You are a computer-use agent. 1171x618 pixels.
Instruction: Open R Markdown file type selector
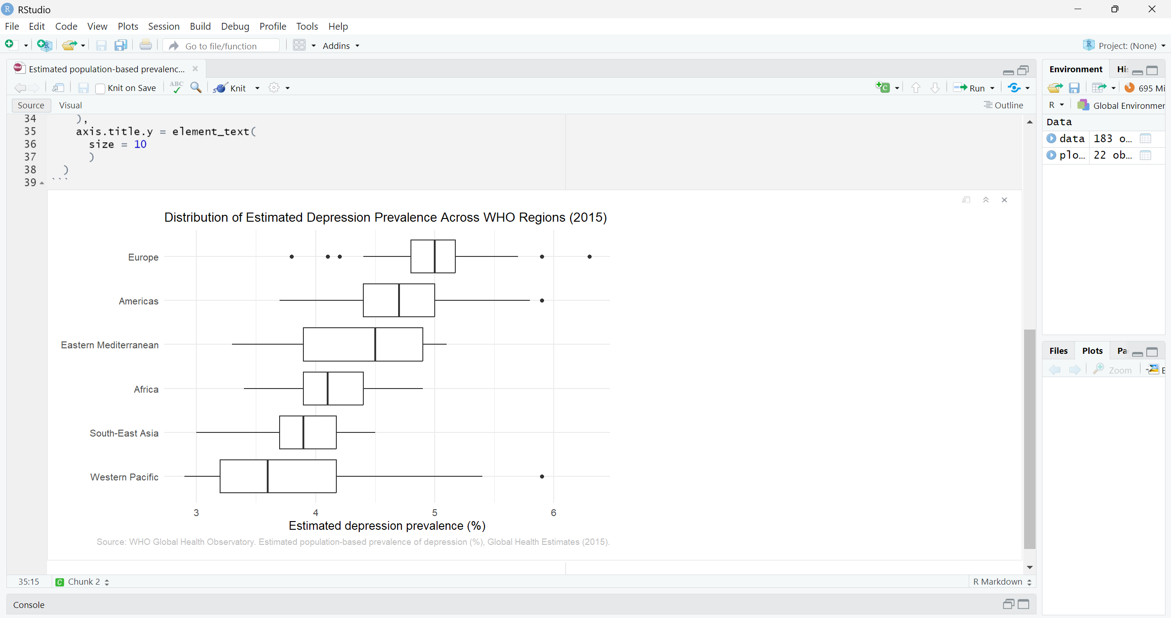1002,581
